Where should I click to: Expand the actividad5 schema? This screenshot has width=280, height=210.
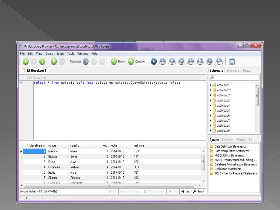click(211, 110)
